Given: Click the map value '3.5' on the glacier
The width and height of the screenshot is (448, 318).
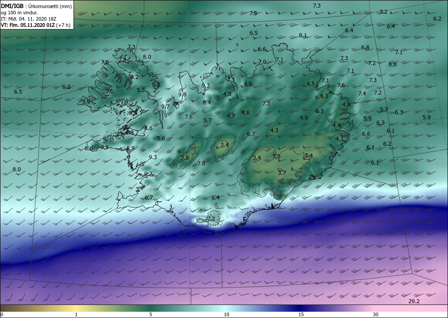Looking at the screenshot, I should (276, 156).
